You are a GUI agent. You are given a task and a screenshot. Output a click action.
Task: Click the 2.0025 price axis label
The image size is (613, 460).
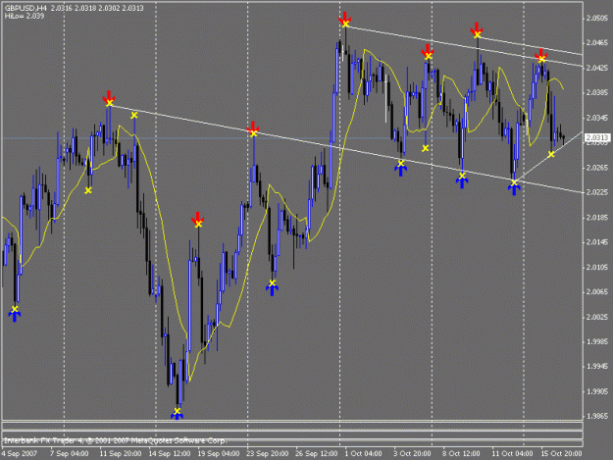597,317
